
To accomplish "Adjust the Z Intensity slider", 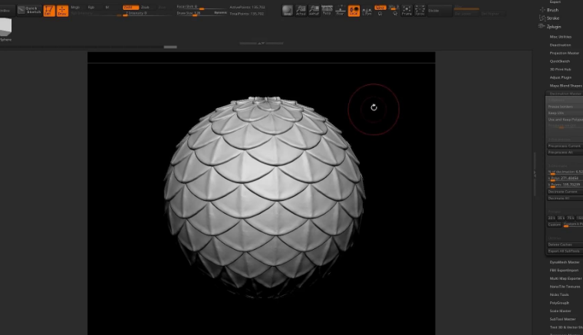I will [x=147, y=13].
